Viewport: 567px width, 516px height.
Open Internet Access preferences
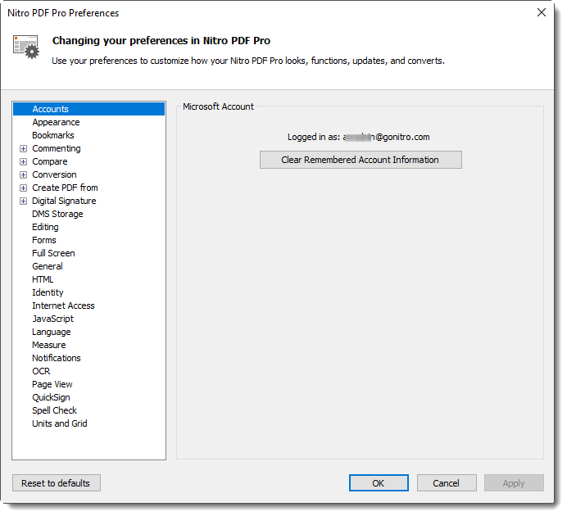click(63, 306)
